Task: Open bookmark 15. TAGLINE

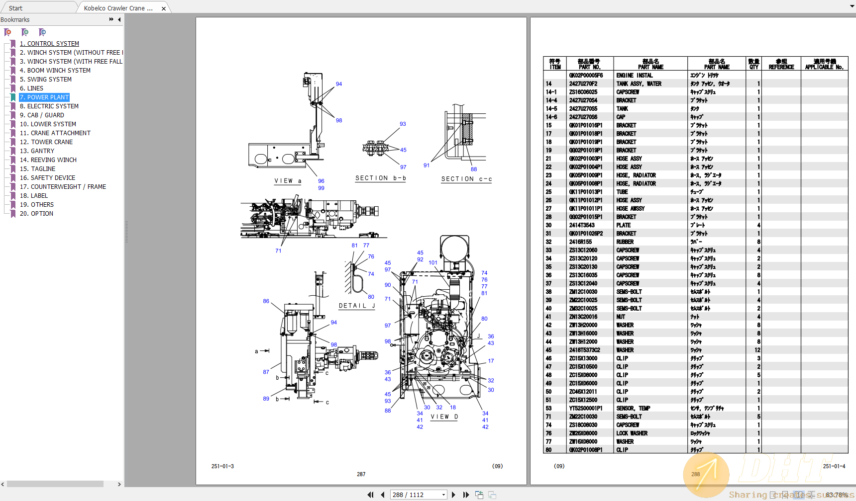Action: pos(37,169)
